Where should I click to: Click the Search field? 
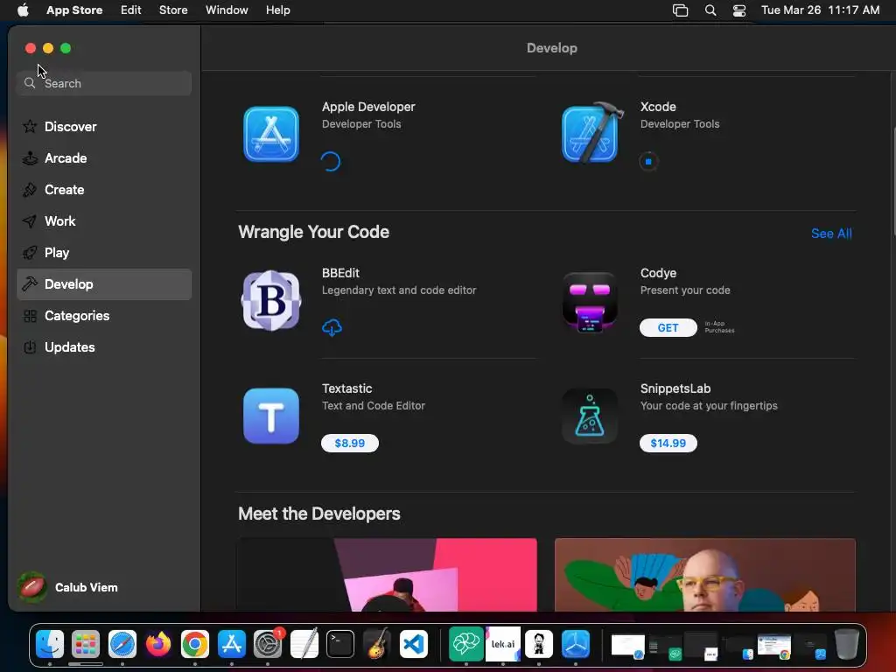tap(104, 83)
